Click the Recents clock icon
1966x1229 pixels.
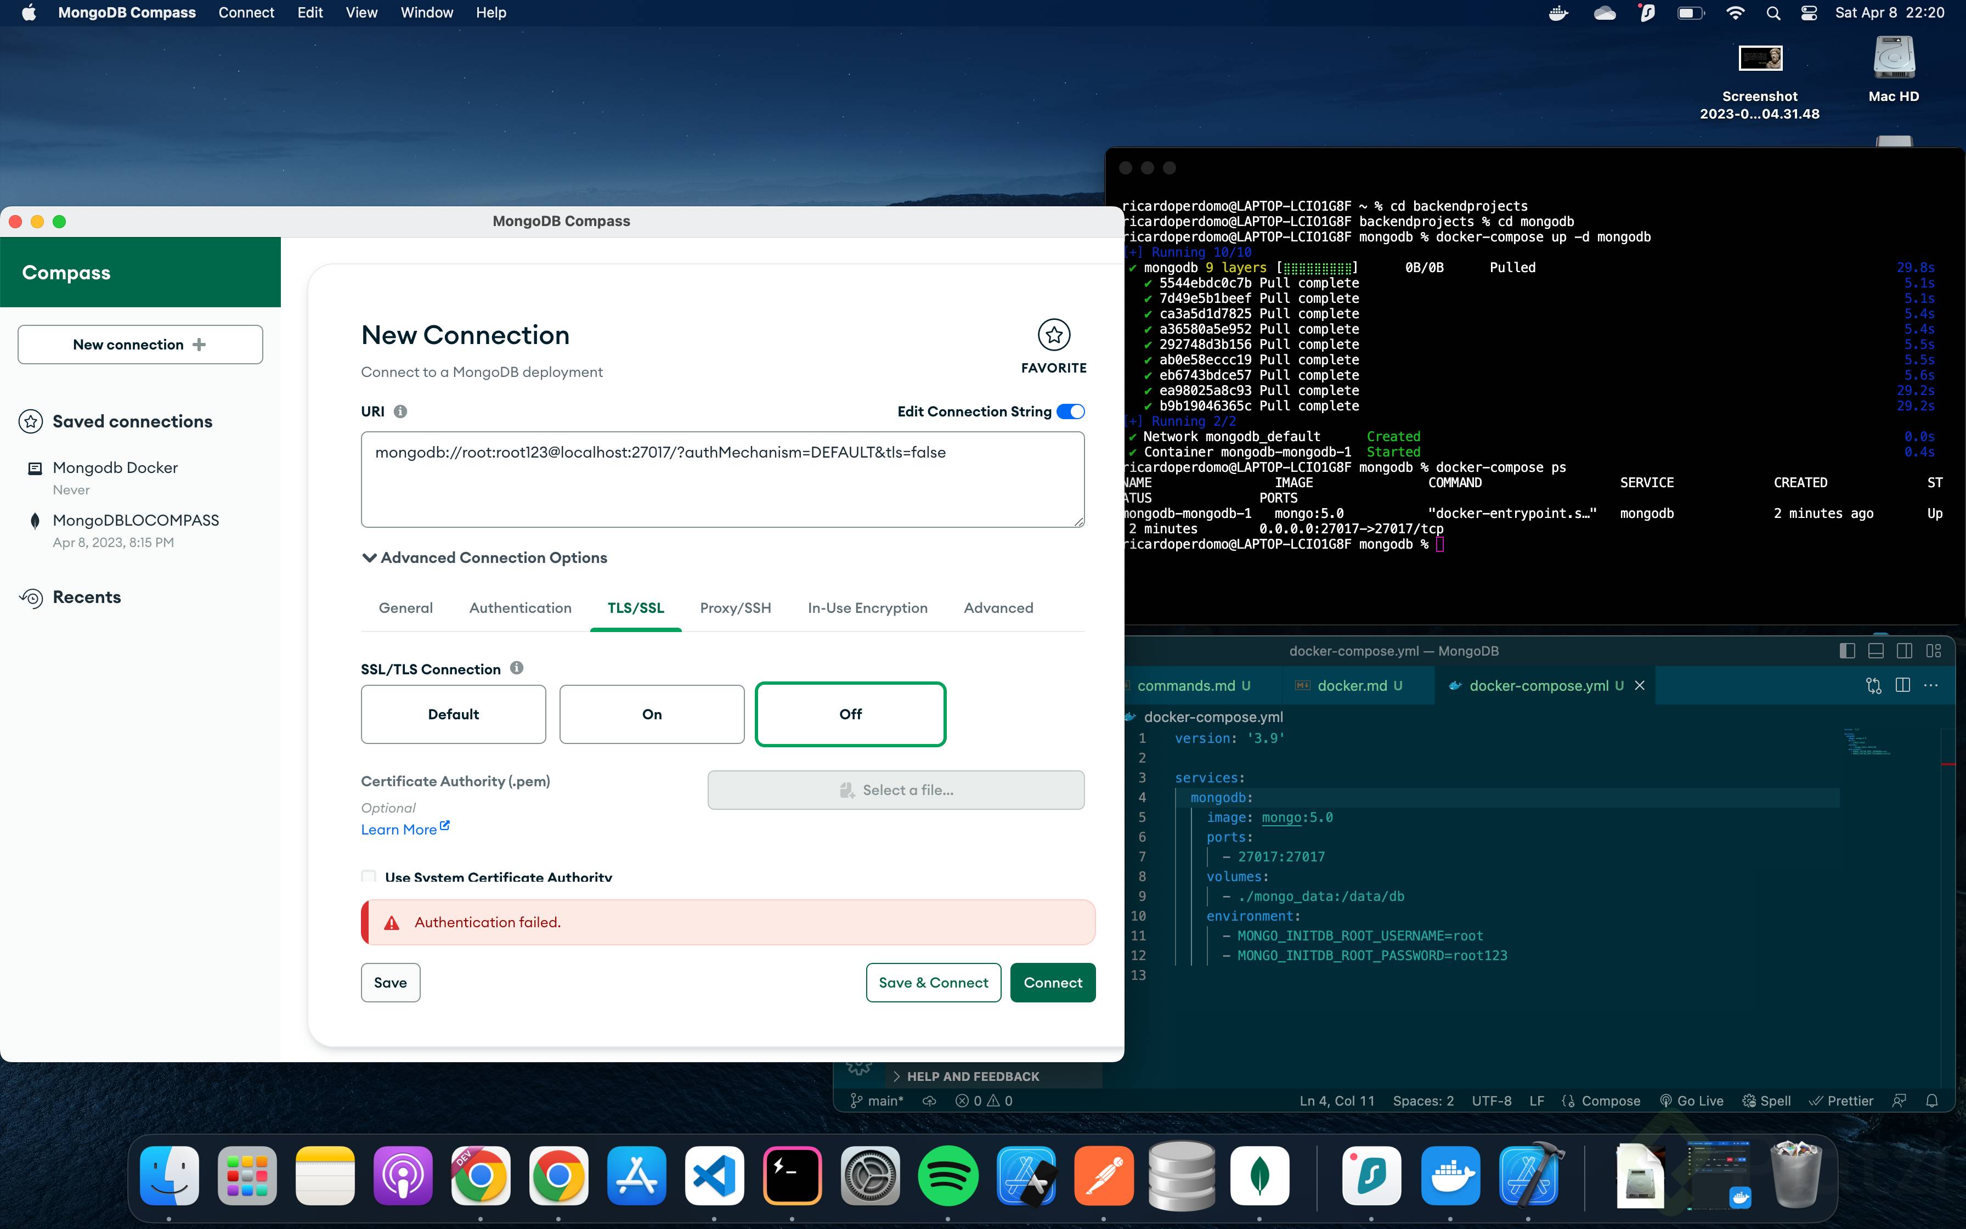(x=31, y=597)
